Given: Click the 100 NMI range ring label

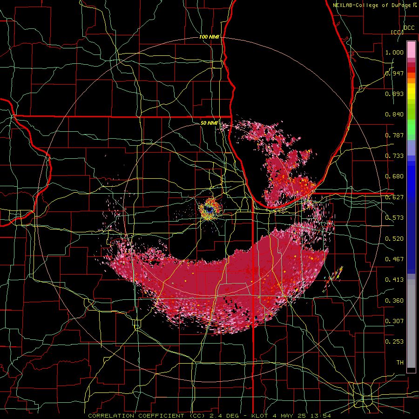Looking at the screenshot, I should [209, 37].
